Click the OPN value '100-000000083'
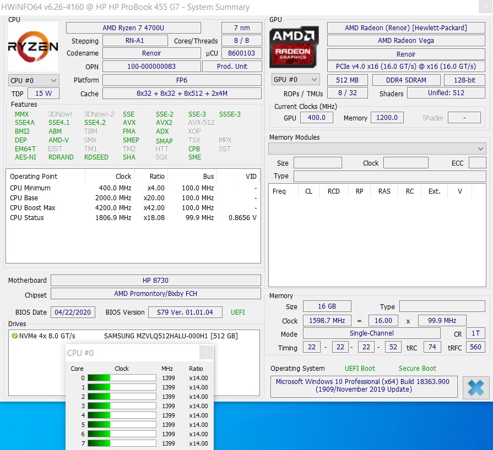 (151, 66)
